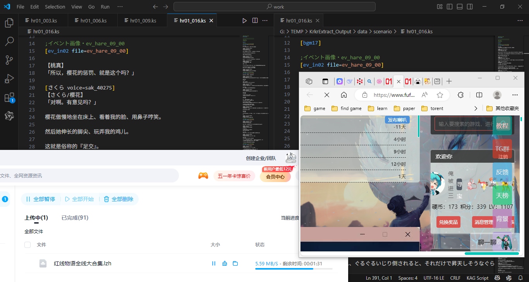Add page to favorites with star icon
Image resolution: width=529 pixels, height=282 pixels.
point(440,95)
